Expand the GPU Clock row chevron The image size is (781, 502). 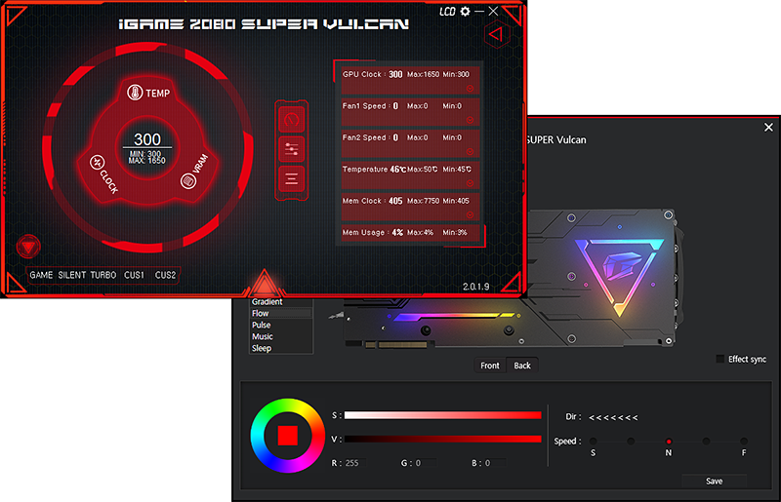coord(470,89)
